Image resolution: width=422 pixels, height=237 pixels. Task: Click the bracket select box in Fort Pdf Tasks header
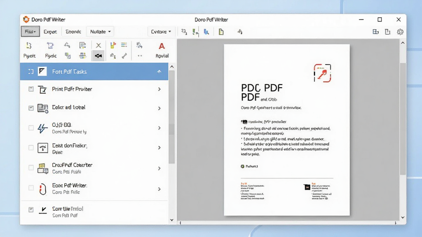point(30,72)
